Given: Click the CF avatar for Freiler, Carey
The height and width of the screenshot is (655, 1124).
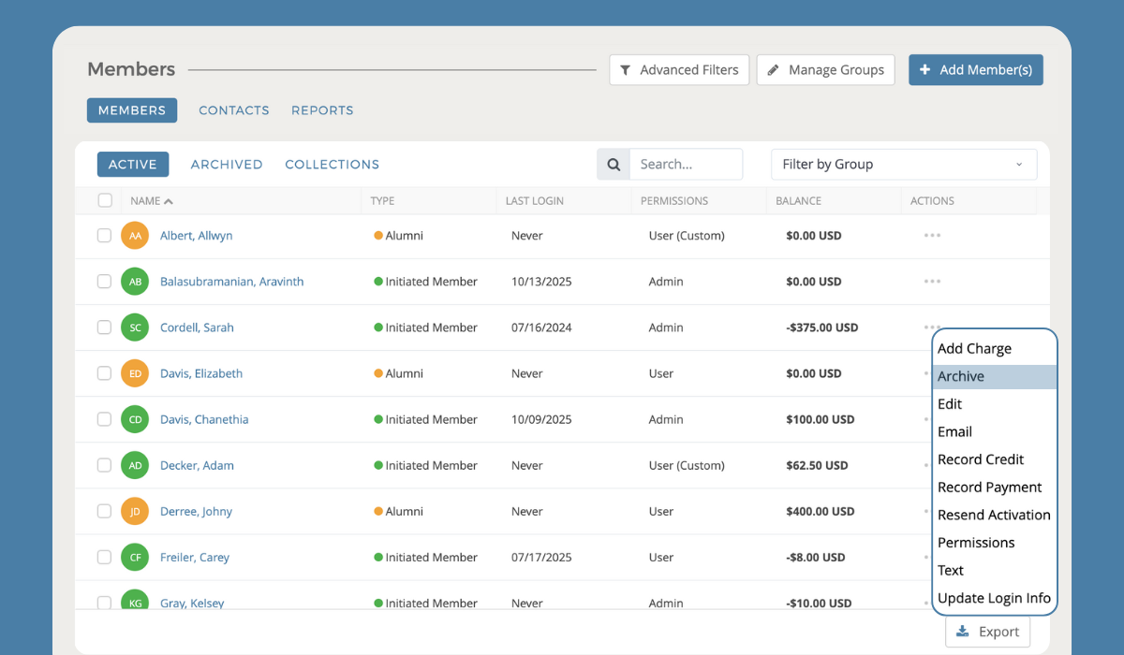Looking at the screenshot, I should (135, 557).
